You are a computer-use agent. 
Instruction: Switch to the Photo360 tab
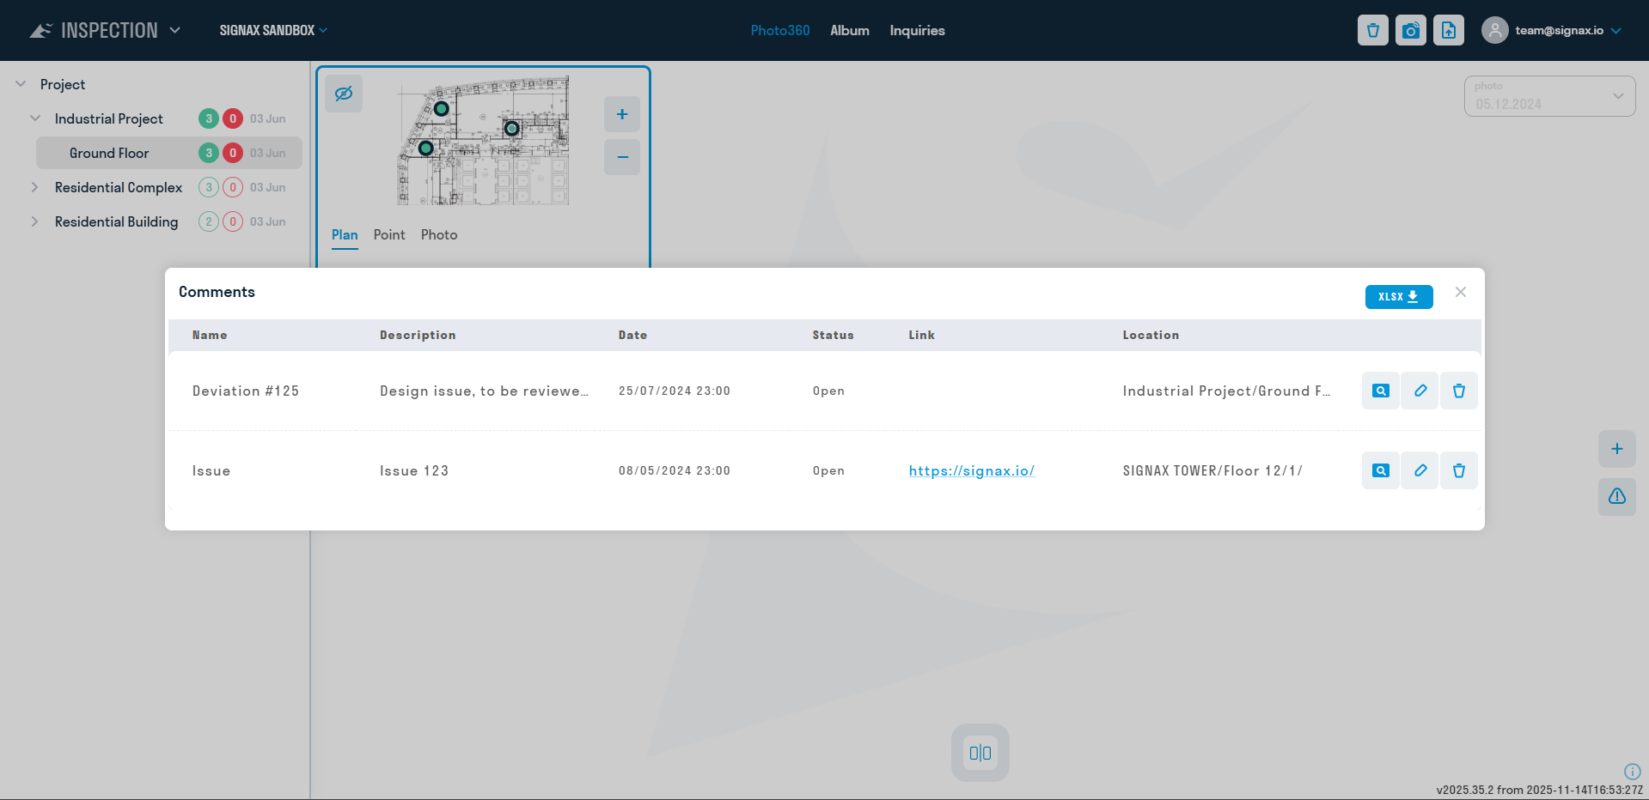click(x=780, y=30)
